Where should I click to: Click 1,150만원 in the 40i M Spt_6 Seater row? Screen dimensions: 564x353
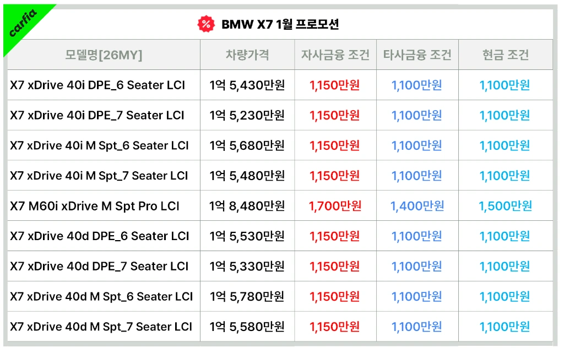(x=335, y=145)
